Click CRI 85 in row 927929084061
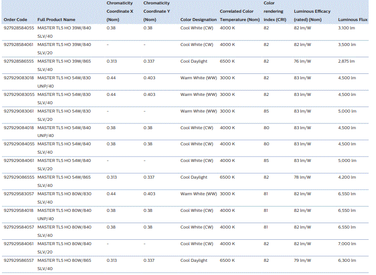376x275 pixels. coord(266,160)
